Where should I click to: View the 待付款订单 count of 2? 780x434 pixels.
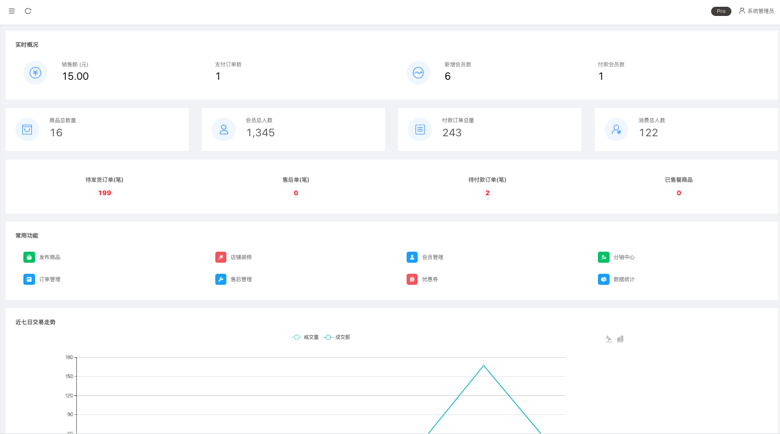[x=487, y=193]
